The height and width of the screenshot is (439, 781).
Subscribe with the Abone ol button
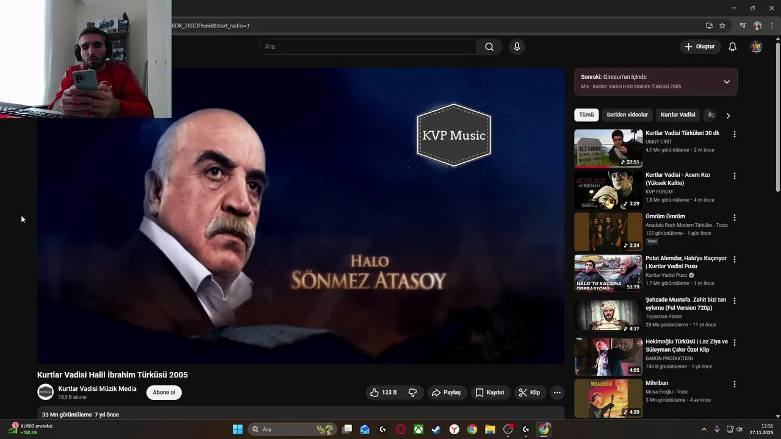(164, 392)
